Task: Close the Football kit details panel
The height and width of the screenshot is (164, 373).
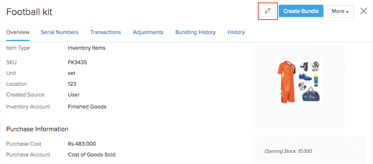Action: [363, 11]
